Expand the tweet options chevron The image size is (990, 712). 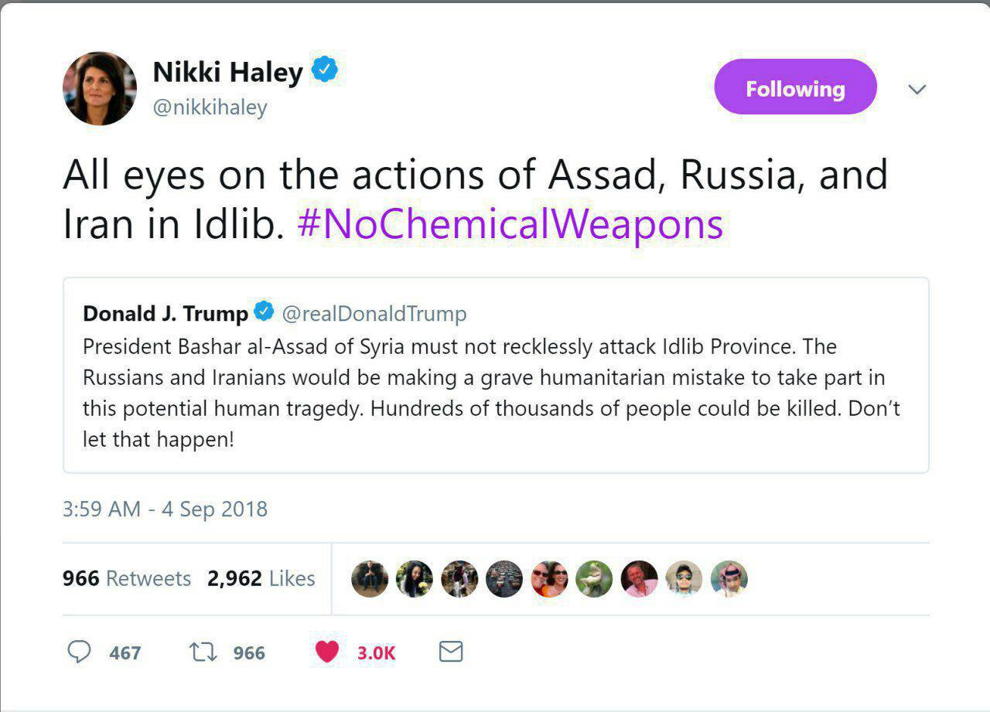tap(917, 90)
